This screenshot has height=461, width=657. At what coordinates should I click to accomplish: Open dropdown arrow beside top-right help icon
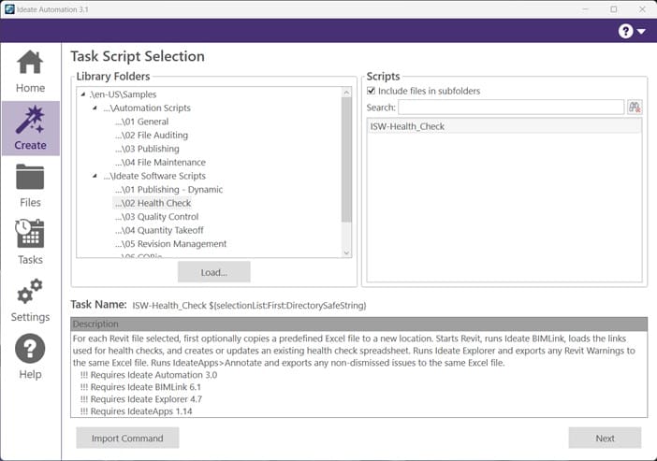tap(642, 32)
